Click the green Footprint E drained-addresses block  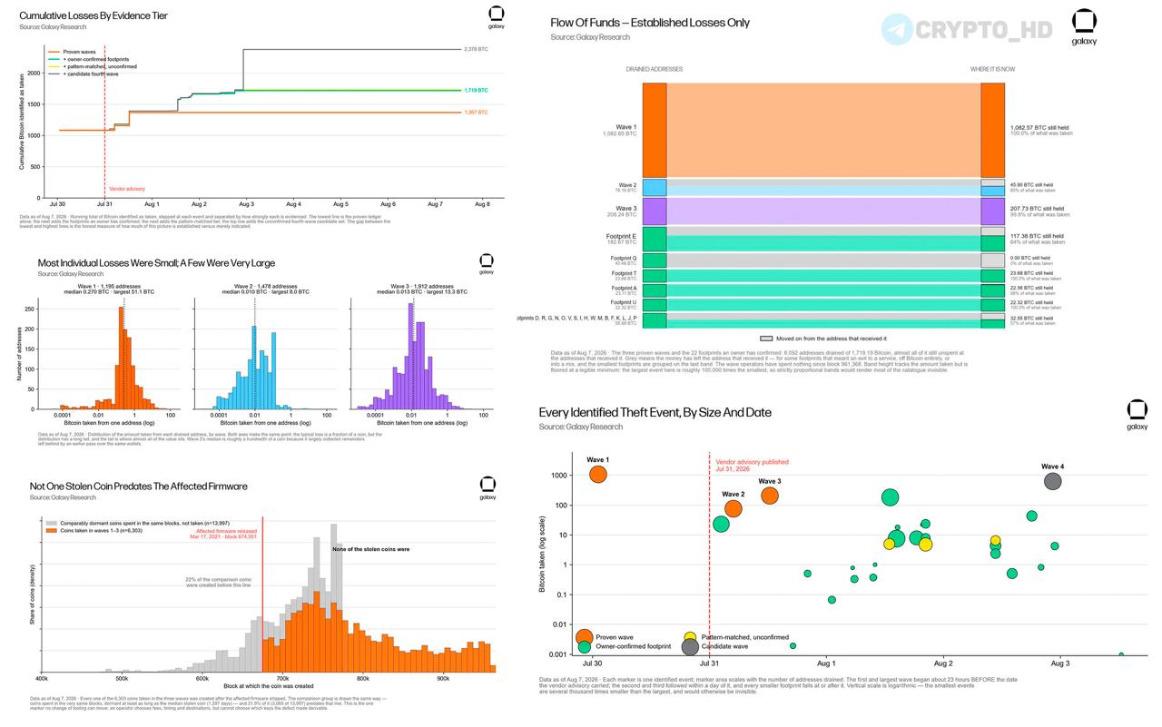point(655,239)
